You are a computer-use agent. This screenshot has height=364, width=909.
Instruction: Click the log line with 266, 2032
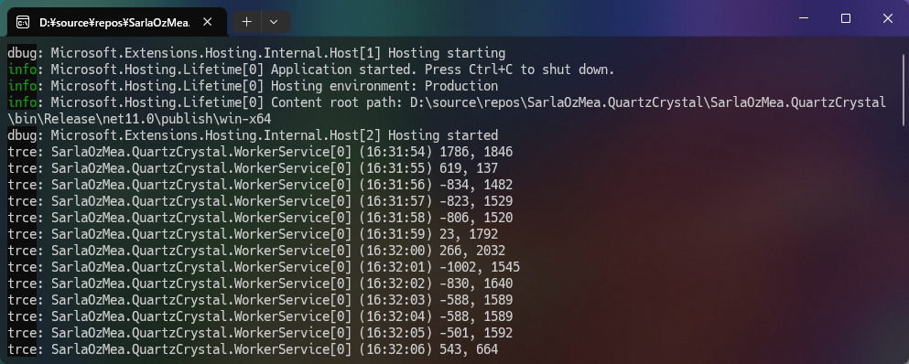(x=256, y=251)
